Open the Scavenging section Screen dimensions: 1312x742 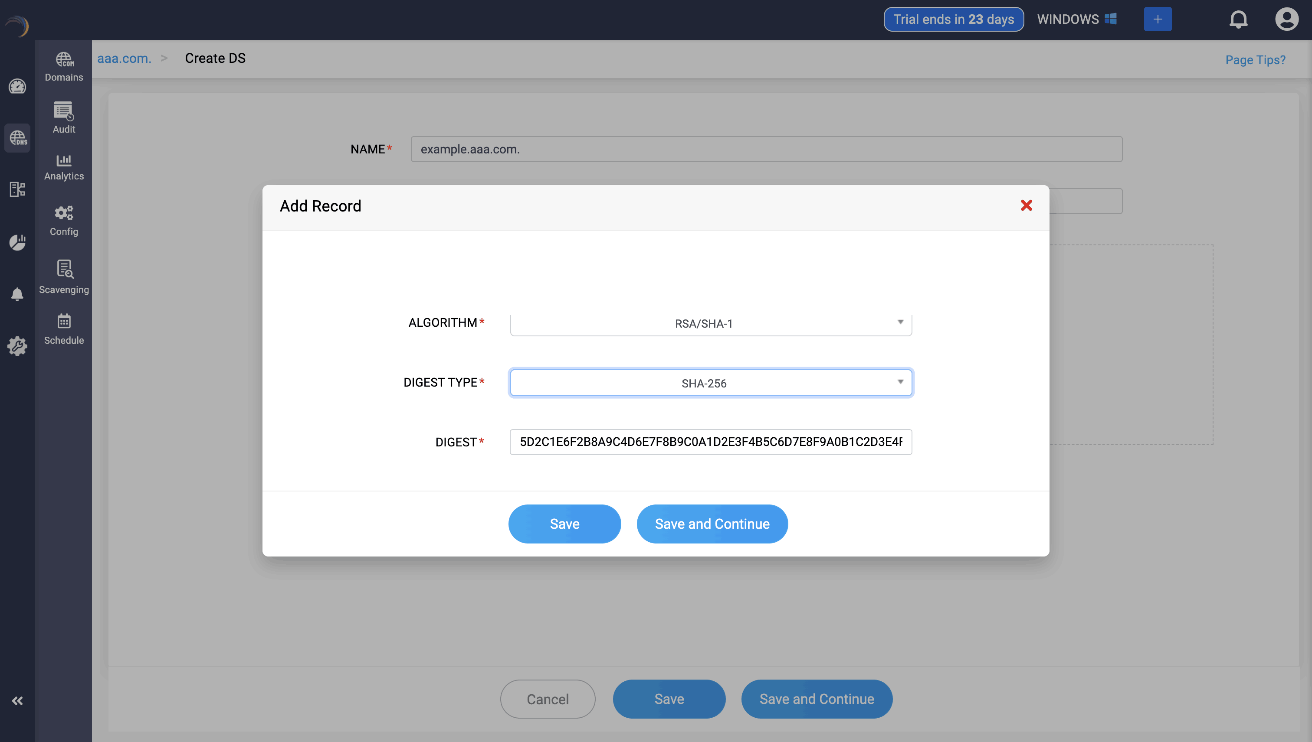coord(64,277)
